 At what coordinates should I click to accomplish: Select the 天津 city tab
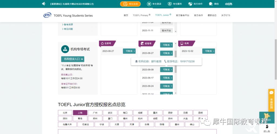pyautogui.click(x=132, y=124)
